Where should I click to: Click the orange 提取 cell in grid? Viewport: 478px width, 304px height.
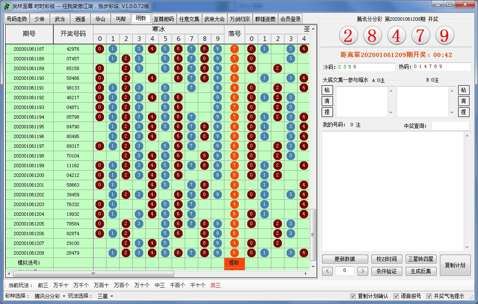click(x=234, y=263)
